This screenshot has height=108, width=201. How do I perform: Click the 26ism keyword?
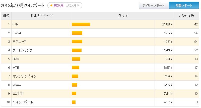[17, 85]
